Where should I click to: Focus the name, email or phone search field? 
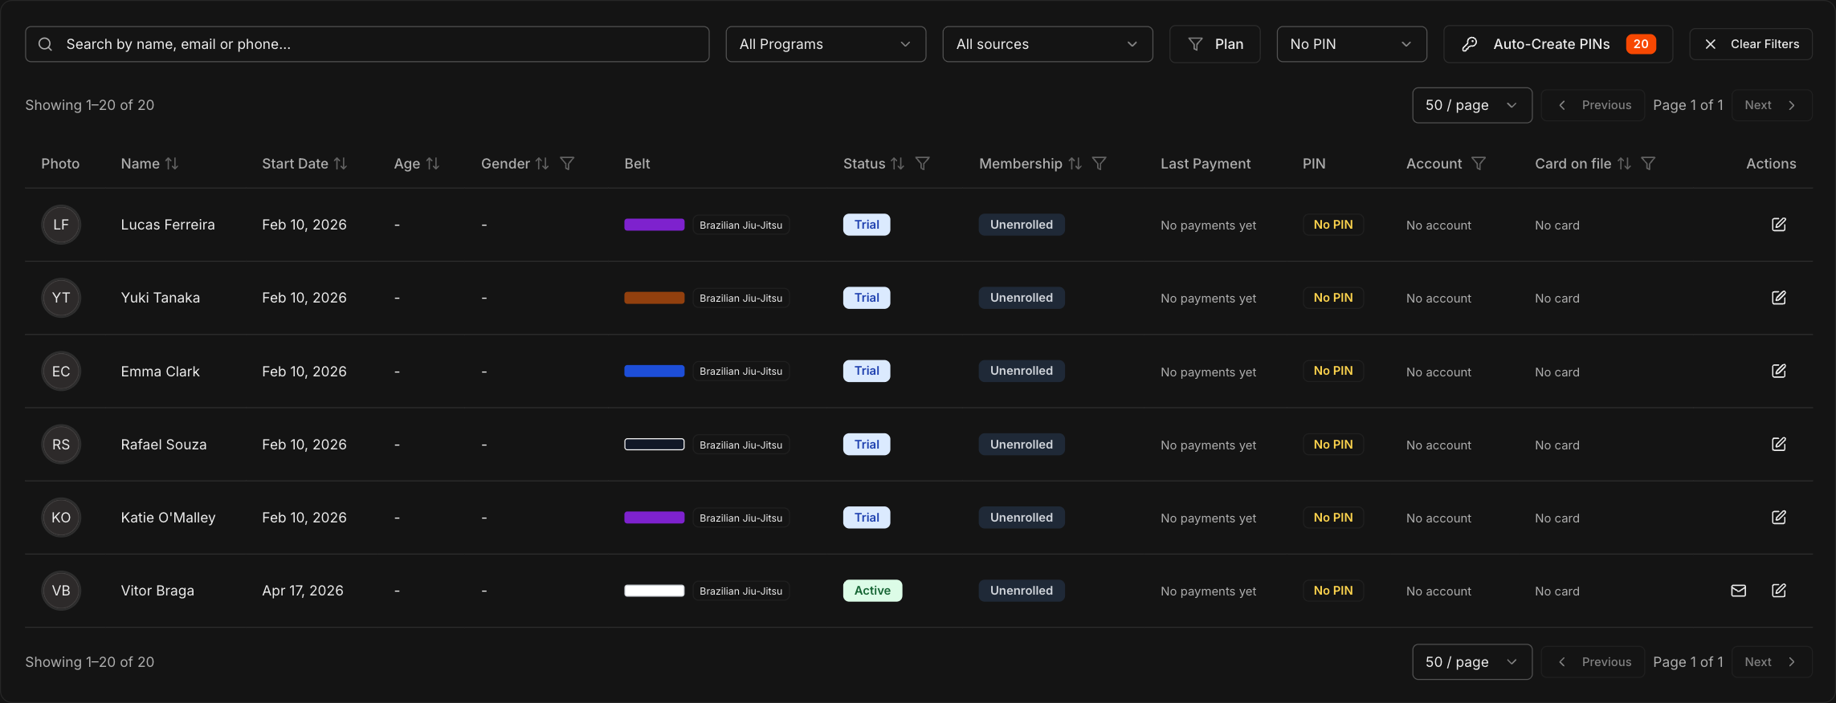coord(367,44)
